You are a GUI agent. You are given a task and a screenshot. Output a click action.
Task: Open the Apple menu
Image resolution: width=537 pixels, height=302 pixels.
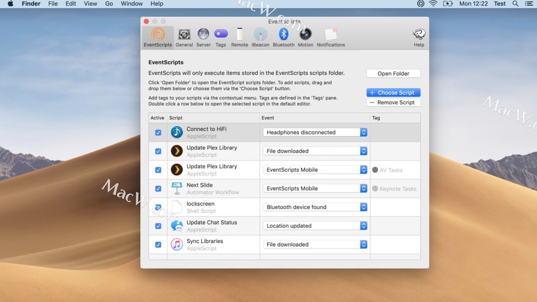[10, 4]
